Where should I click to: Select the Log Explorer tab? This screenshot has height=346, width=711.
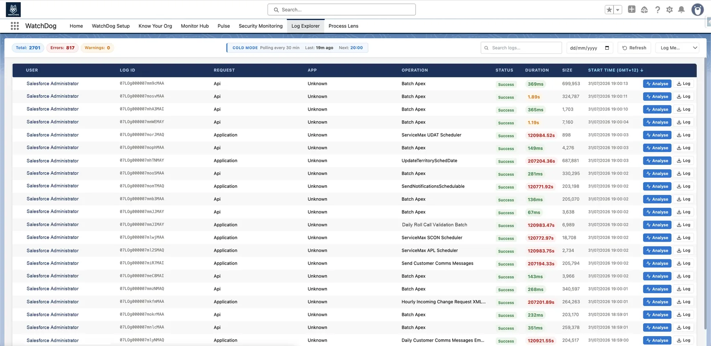click(x=305, y=26)
